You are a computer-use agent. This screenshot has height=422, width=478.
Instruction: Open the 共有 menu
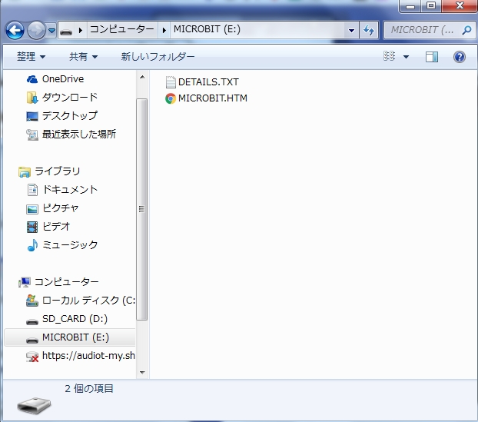(x=83, y=56)
